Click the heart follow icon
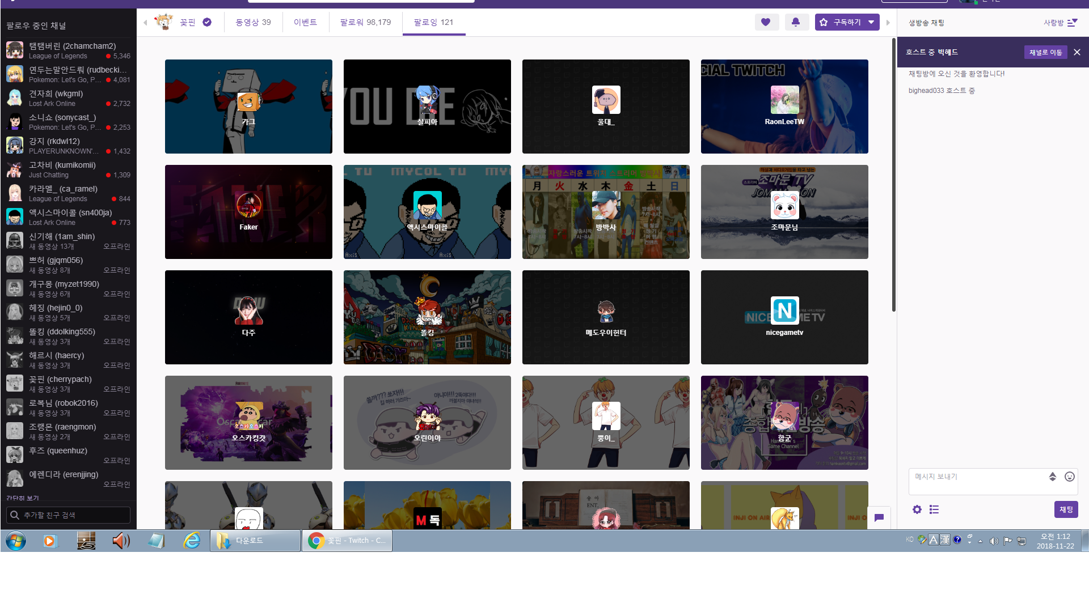This screenshot has height=612, width=1089. click(x=766, y=22)
